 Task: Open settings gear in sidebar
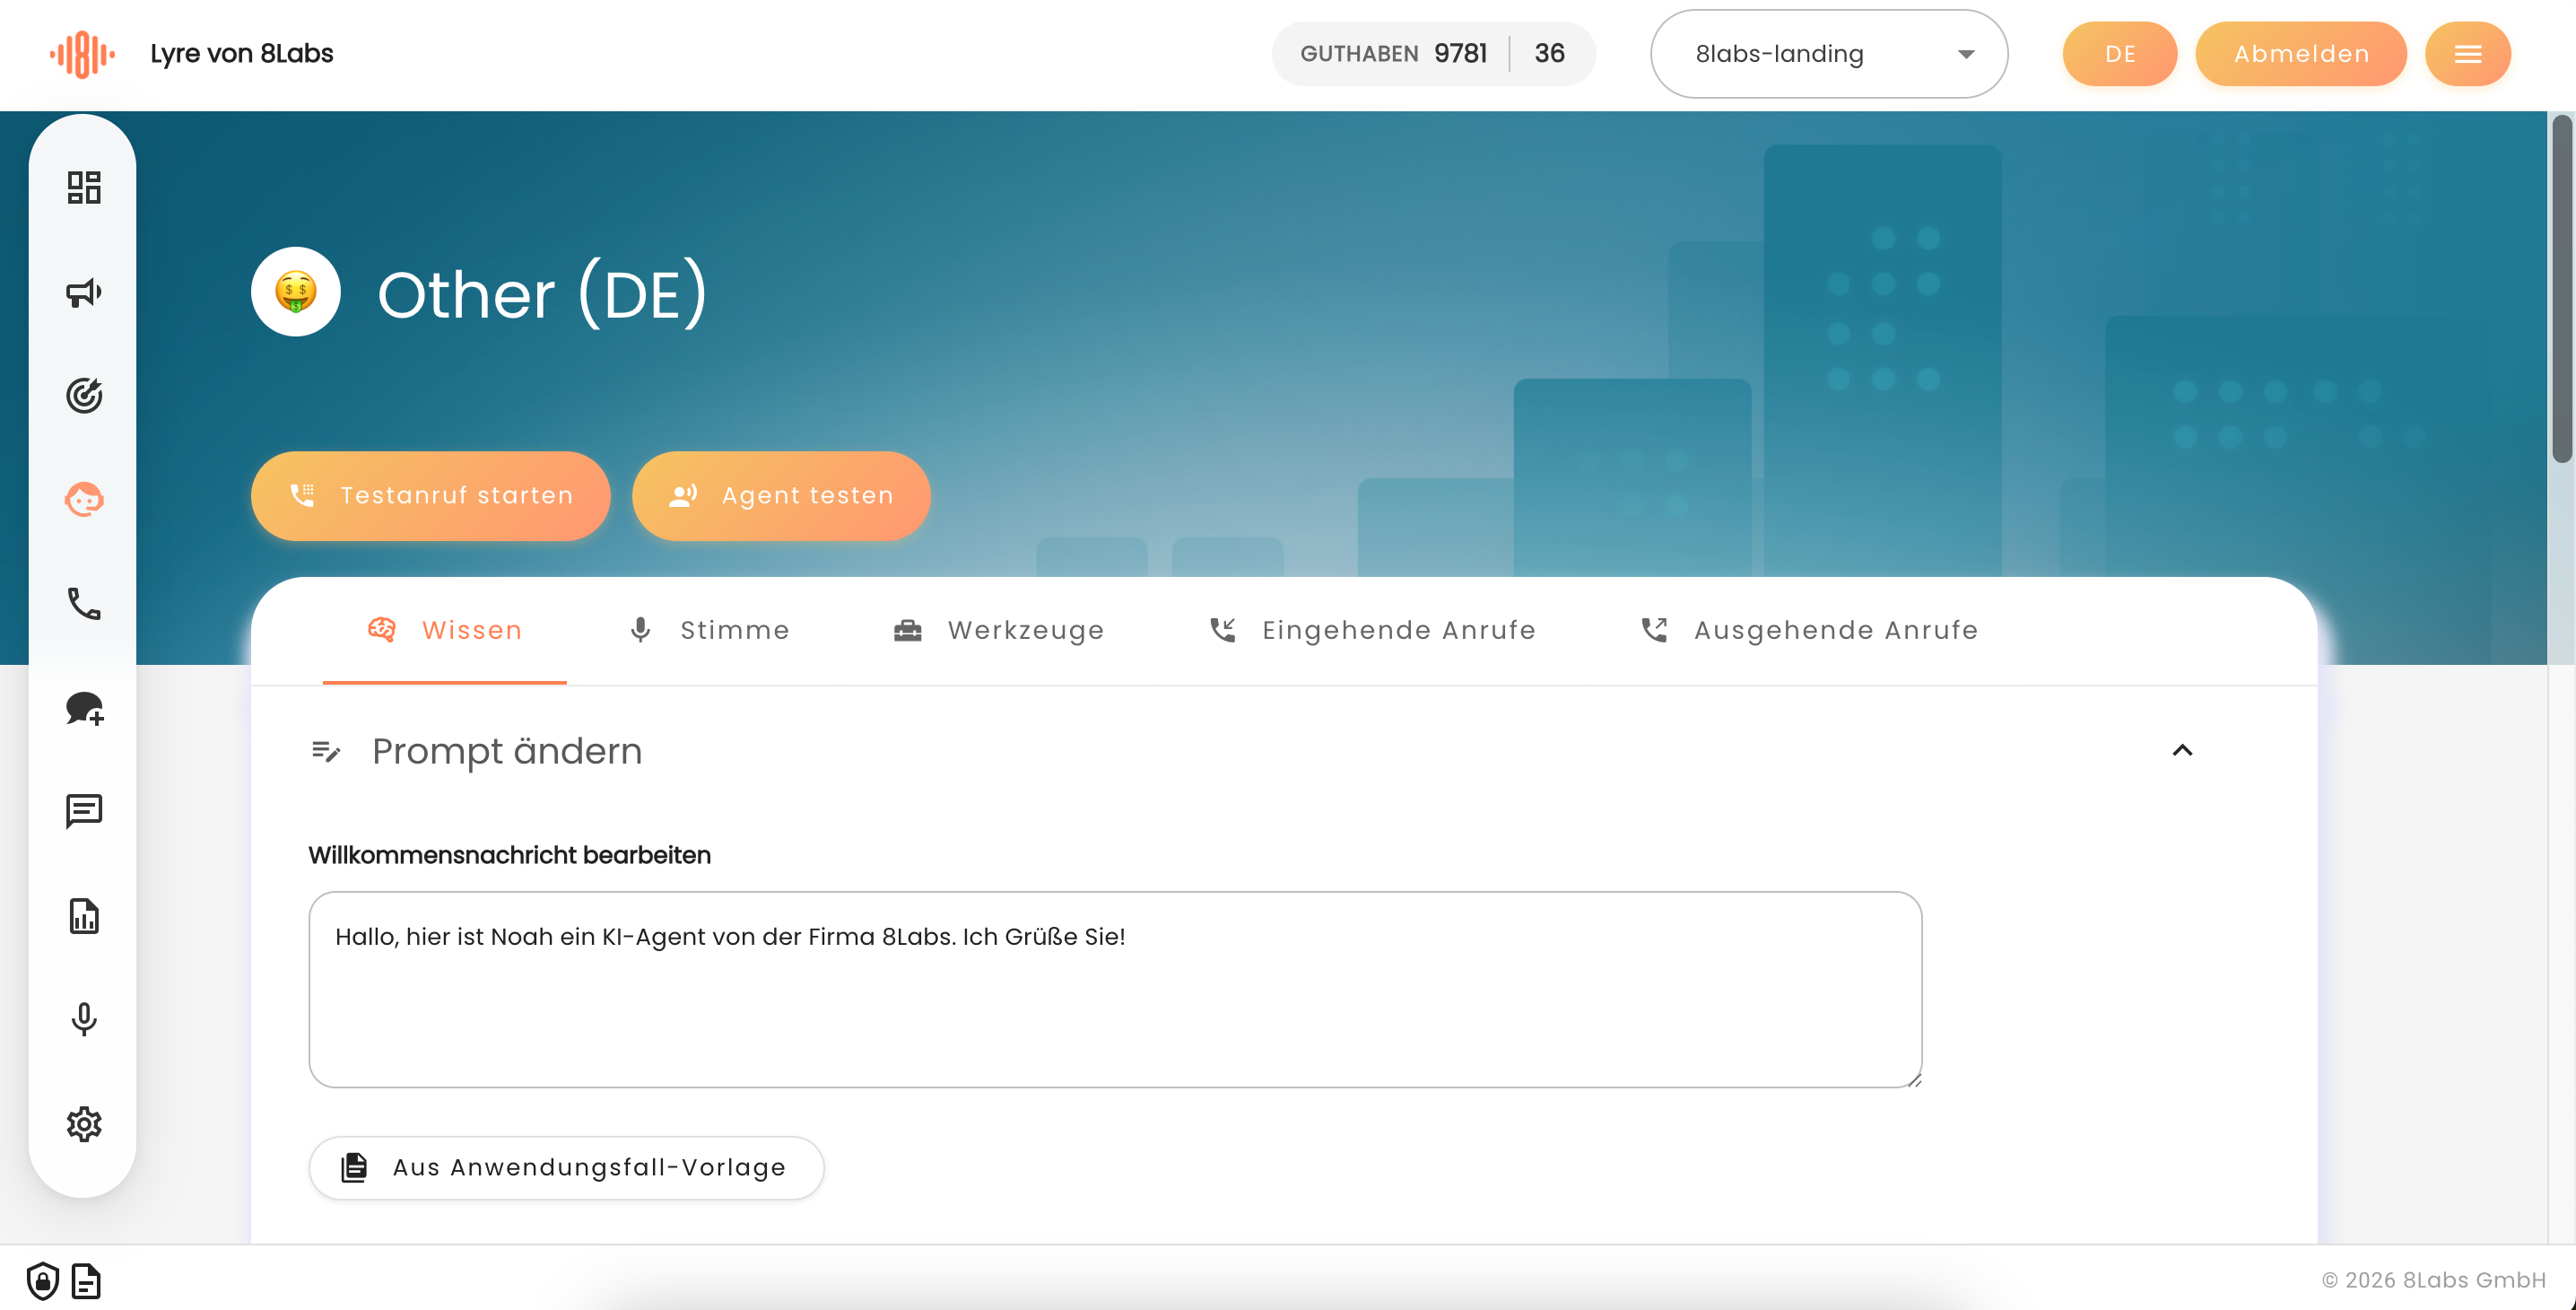click(x=84, y=1124)
